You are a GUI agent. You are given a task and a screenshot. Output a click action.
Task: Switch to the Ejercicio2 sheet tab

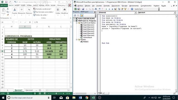29,90
